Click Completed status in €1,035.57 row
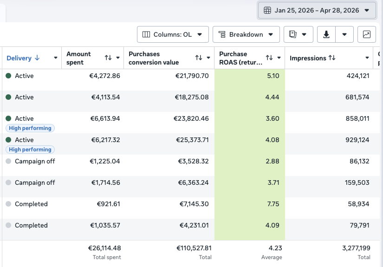 [x=31, y=226]
